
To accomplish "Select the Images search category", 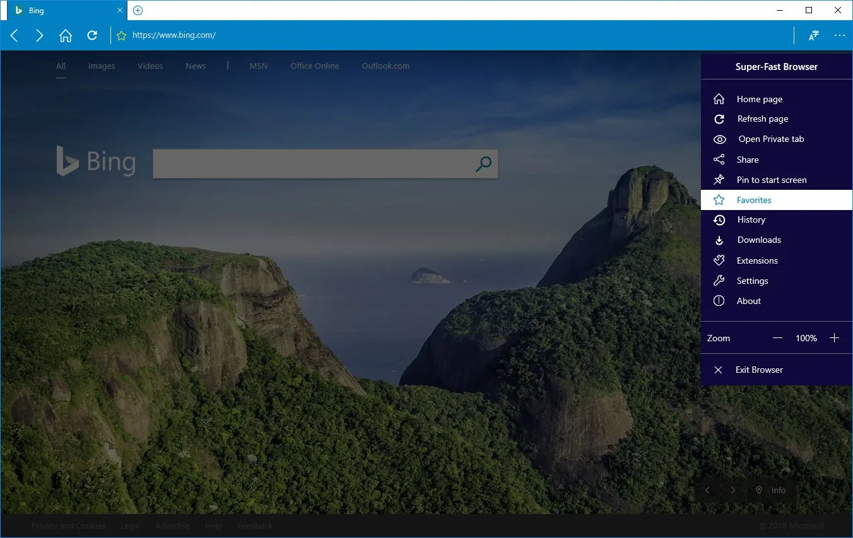I will (102, 66).
